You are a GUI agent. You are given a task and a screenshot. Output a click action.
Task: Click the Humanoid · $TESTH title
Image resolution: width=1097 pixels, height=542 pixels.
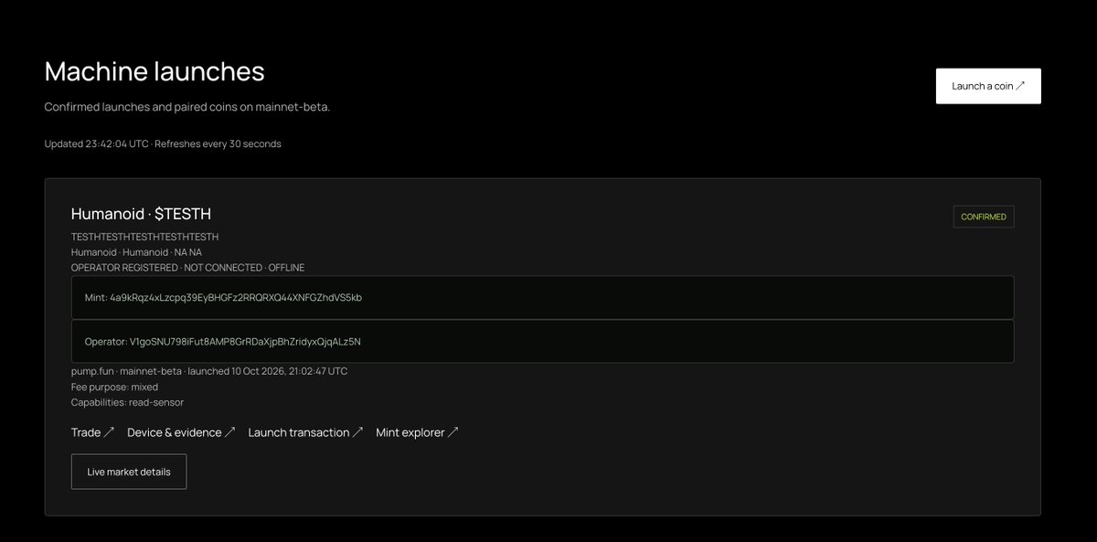(141, 214)
